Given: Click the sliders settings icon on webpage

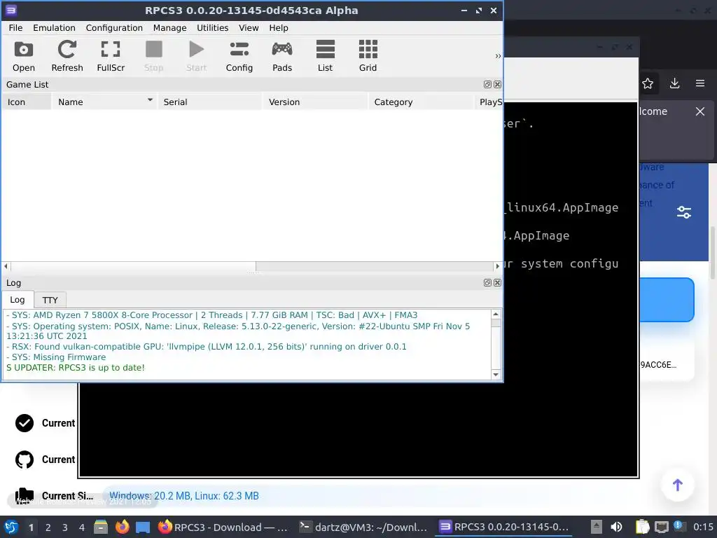Looking at the screenshot, I should (684, 212).
